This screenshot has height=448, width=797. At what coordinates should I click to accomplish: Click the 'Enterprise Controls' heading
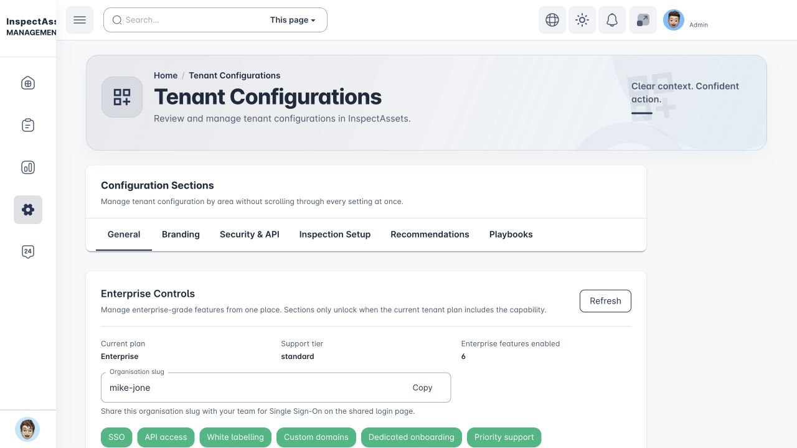click(148, 294)
